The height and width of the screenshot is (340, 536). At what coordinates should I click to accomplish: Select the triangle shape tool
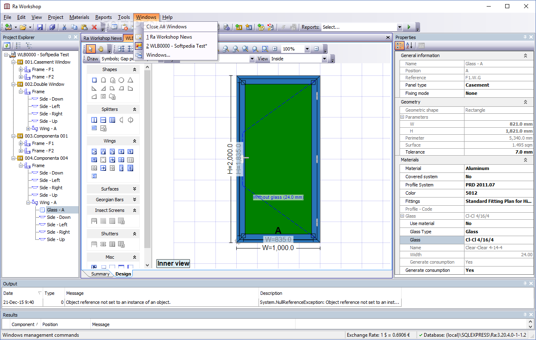(130, 80)
